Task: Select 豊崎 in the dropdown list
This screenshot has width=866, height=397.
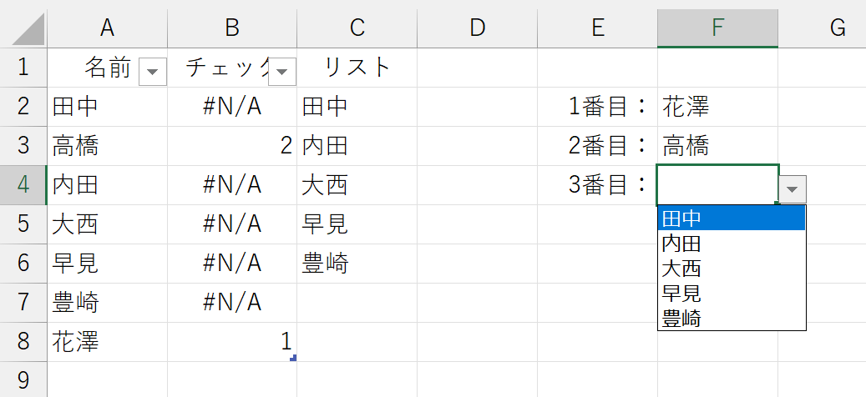Action: 732,318
